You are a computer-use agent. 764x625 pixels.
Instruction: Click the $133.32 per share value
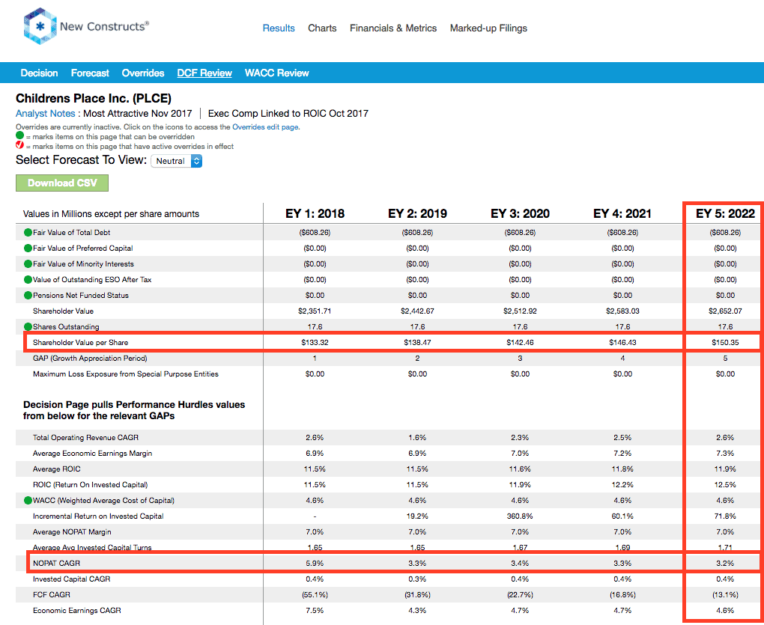coord(315,343)
